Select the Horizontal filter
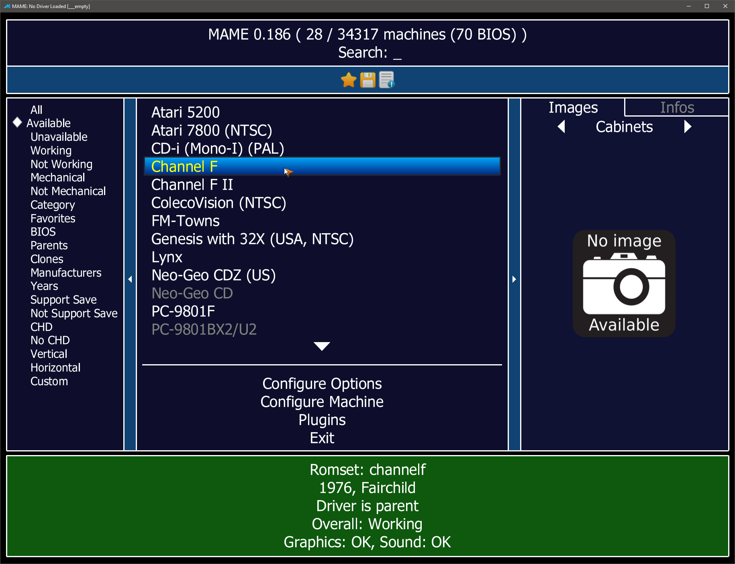The width and height of the screenshot is (735, 564). tap(55, 367)
